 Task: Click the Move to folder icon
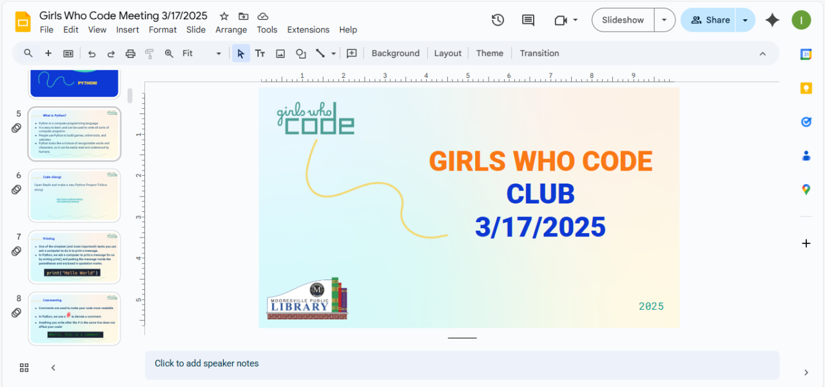click(x=243, y=16)
